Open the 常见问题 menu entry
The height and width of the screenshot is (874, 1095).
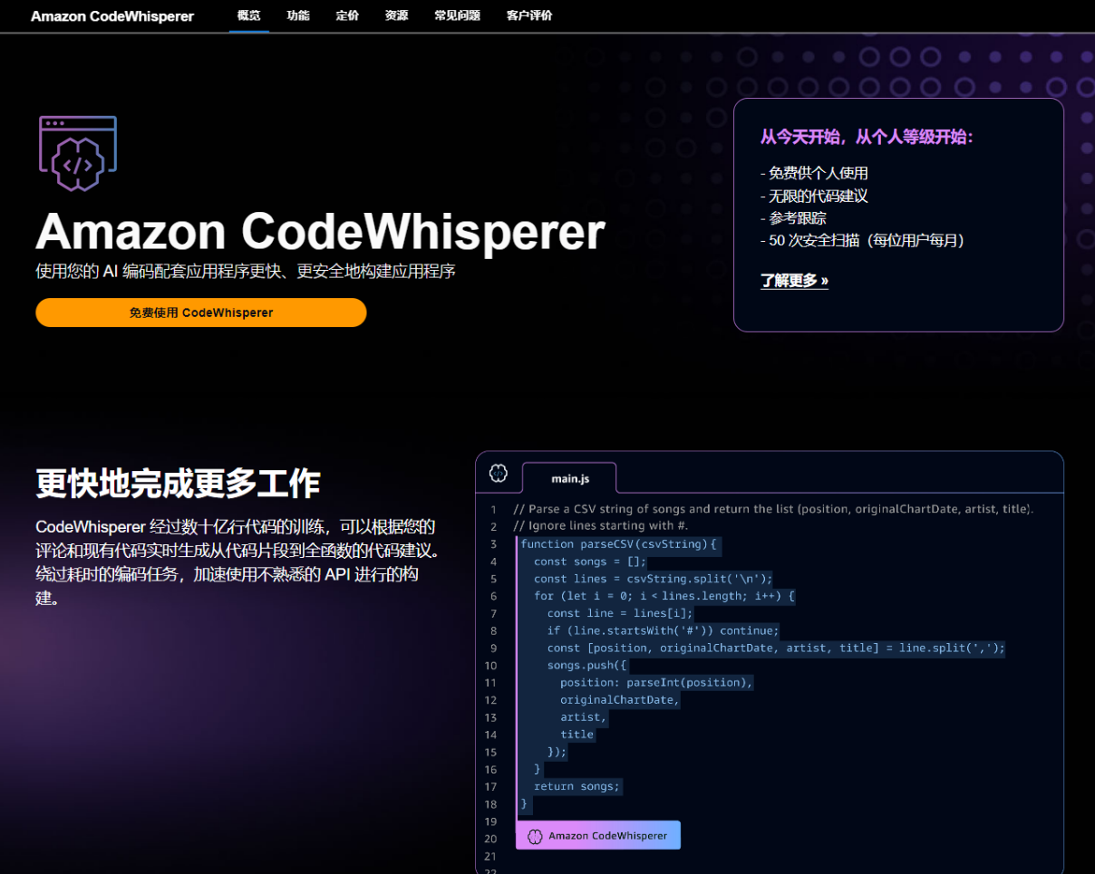pyautogui.click(x=456, y=15)
